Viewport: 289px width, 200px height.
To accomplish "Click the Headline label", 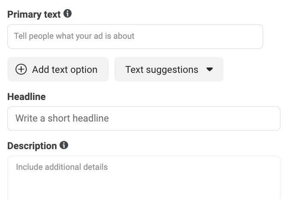I will [26, 97].
